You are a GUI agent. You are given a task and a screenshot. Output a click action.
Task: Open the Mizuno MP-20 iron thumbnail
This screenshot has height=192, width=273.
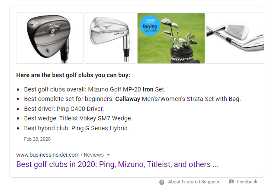click(x=110, y=38)
